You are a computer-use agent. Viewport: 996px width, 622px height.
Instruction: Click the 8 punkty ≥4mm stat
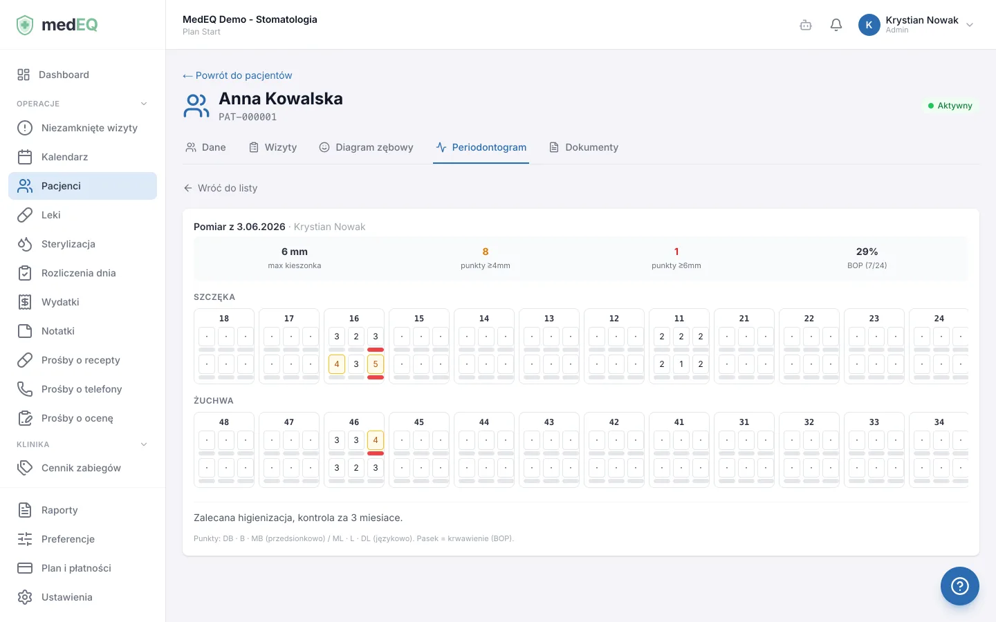tap(486, 258)
